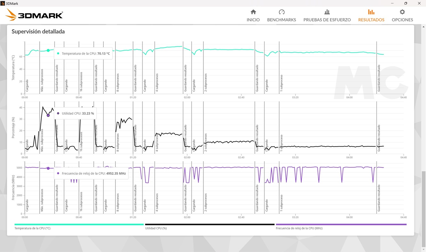Go to the BENCHMARKS tab label
Image resolution: width=426 pixels, height=252 pixels.
click(x=281, y=20)
